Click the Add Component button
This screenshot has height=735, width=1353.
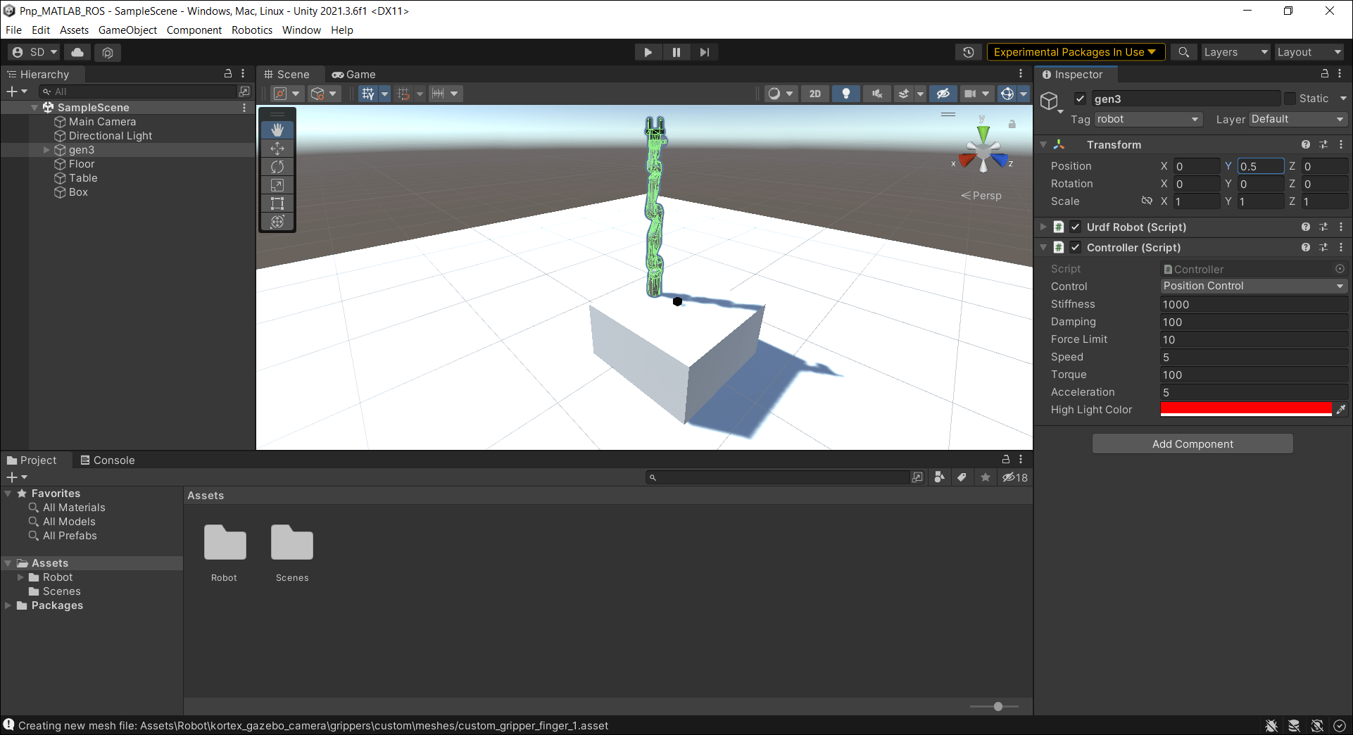(1192, 444)
